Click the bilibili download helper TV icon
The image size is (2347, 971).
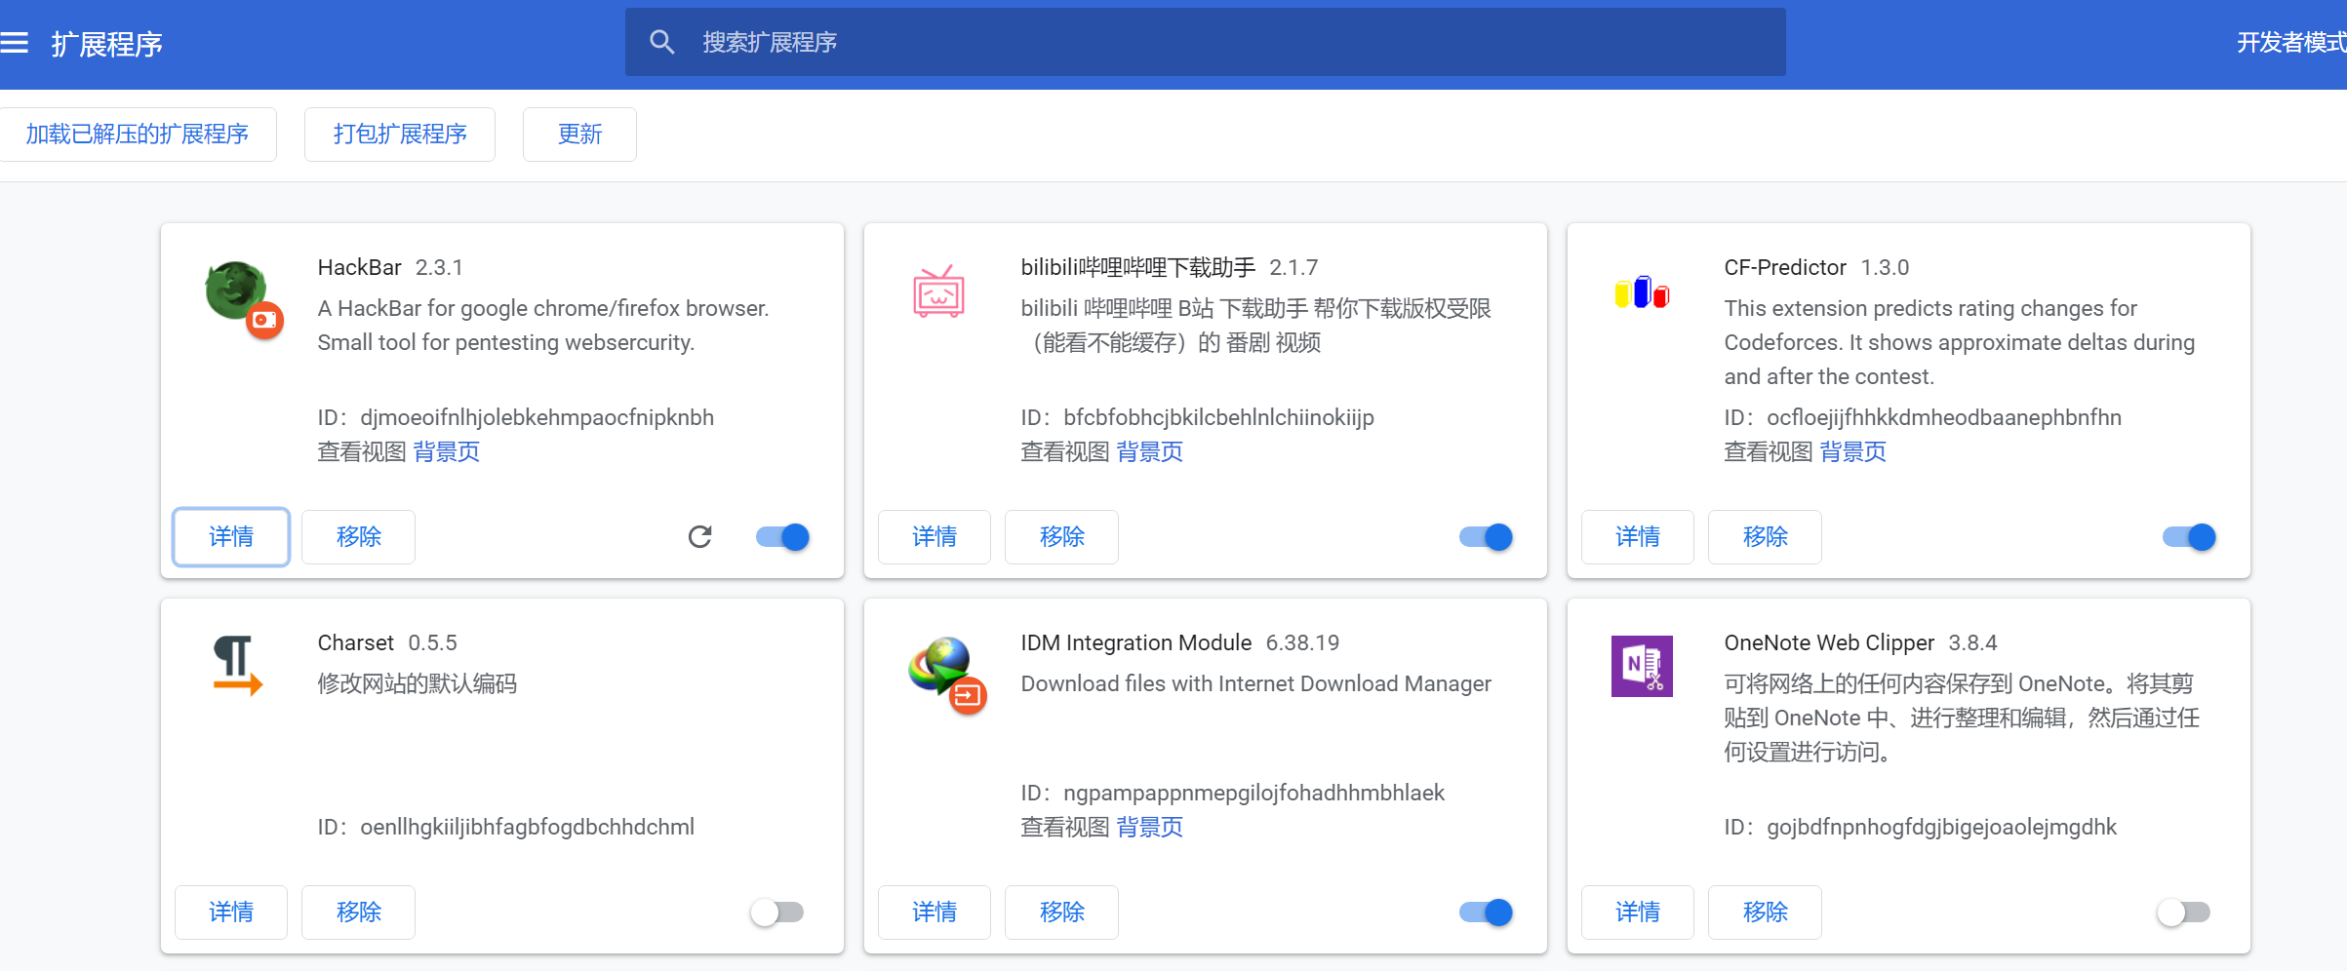coord(937,292)
